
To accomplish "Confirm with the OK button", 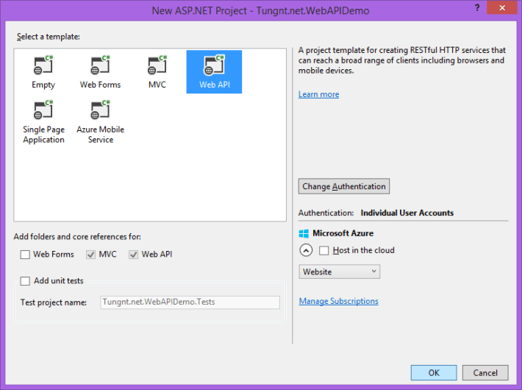I will tap(434, 372).
